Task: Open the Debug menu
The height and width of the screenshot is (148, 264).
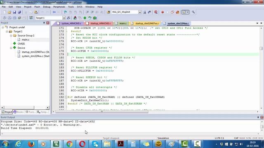Action: pyautogui.click(x=47, y=7)
